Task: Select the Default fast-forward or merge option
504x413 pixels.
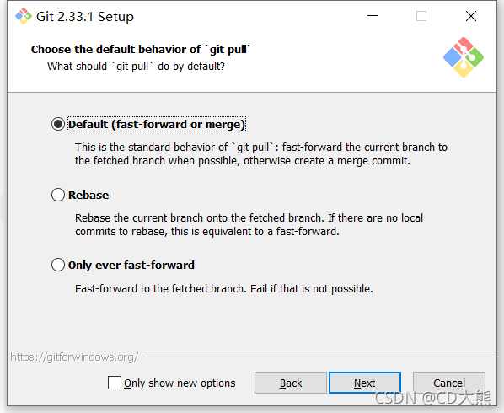Action: [58, 124]
